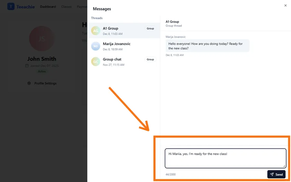Open the Marija Jovanovic thread
The image size is (291, 182).
[x=123, y=46]
